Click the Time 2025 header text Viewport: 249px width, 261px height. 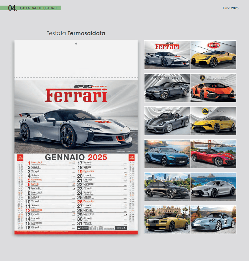(x=230, y=8)
